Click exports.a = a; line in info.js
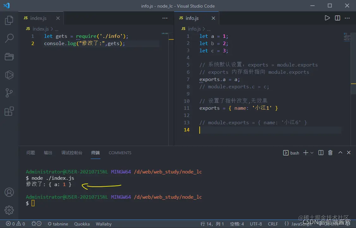This screenshot has height=228, width=356. [x=220, y=79]
